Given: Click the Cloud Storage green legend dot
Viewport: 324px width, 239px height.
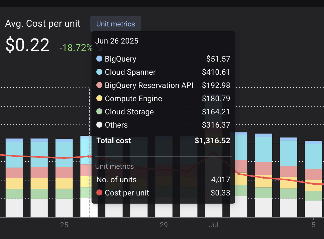Looking at the screenshot, I should pos(99,111).
